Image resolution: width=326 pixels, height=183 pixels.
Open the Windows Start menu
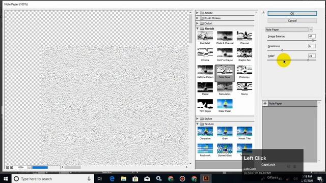pos(6,178)
